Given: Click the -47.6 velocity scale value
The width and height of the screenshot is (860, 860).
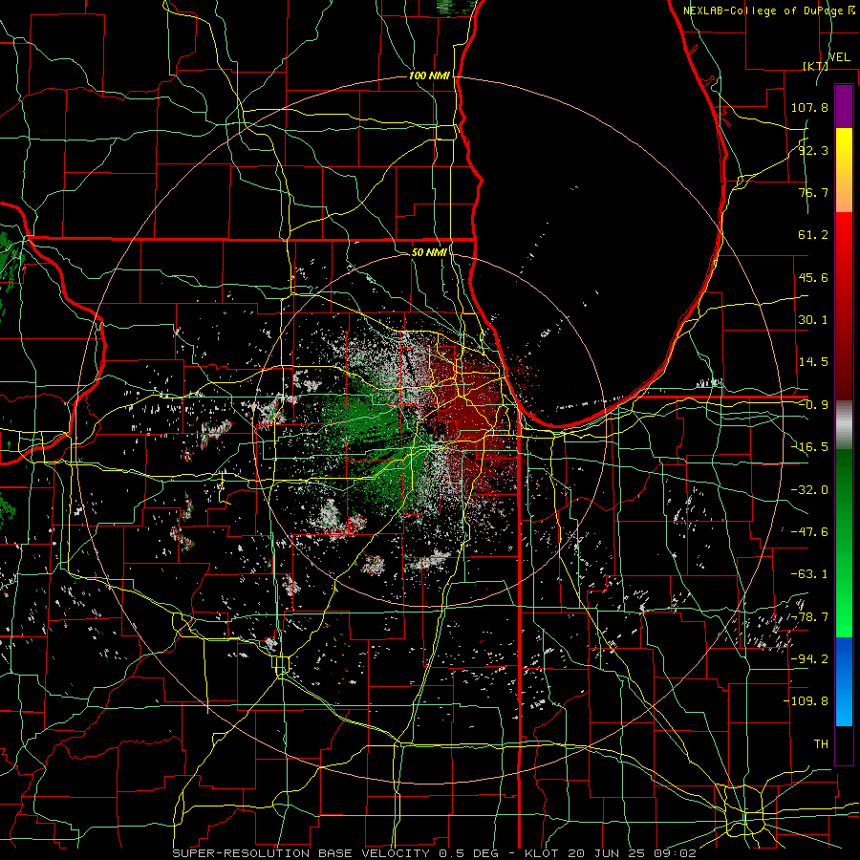Looking at the screenshot, I should pyautogui.click(x=809, y=532).
